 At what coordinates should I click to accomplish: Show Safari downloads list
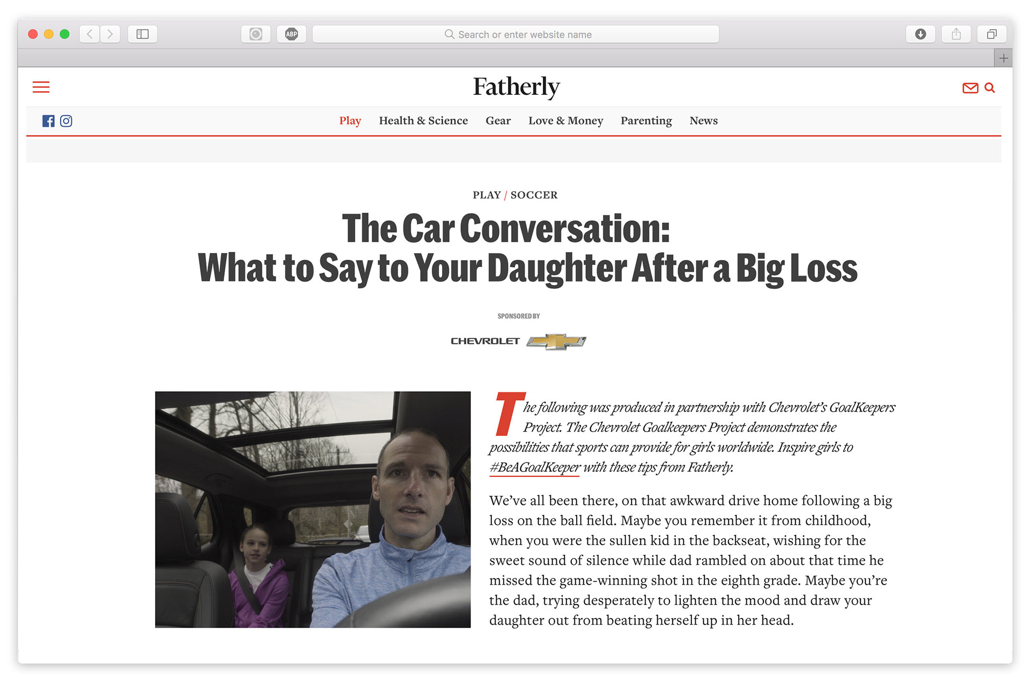tap(921, 34)
